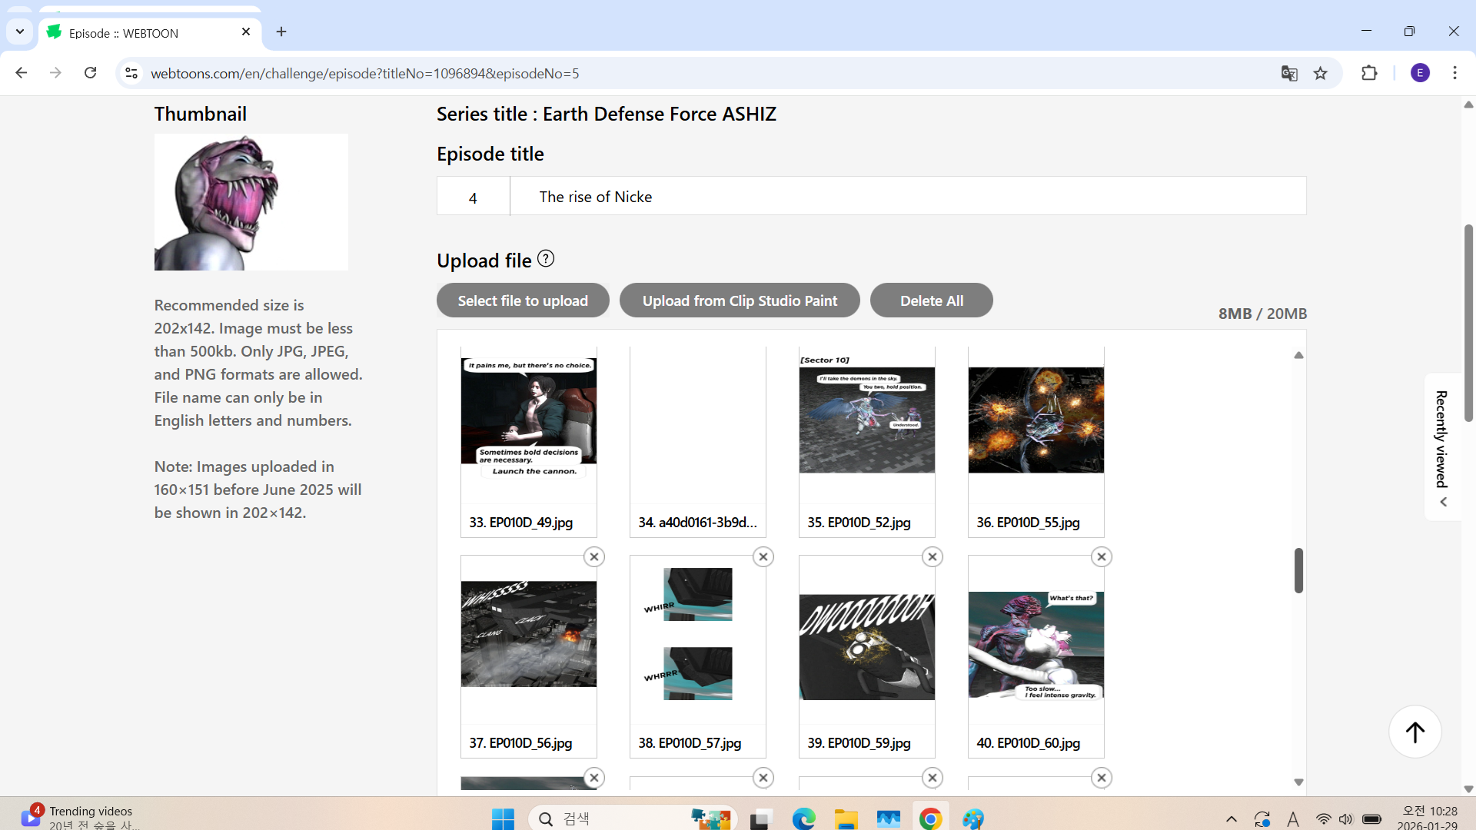Remove image 38 EP010D_57.jpg with X
This screenshot has height=830, width=1476.
pos(763,557)
